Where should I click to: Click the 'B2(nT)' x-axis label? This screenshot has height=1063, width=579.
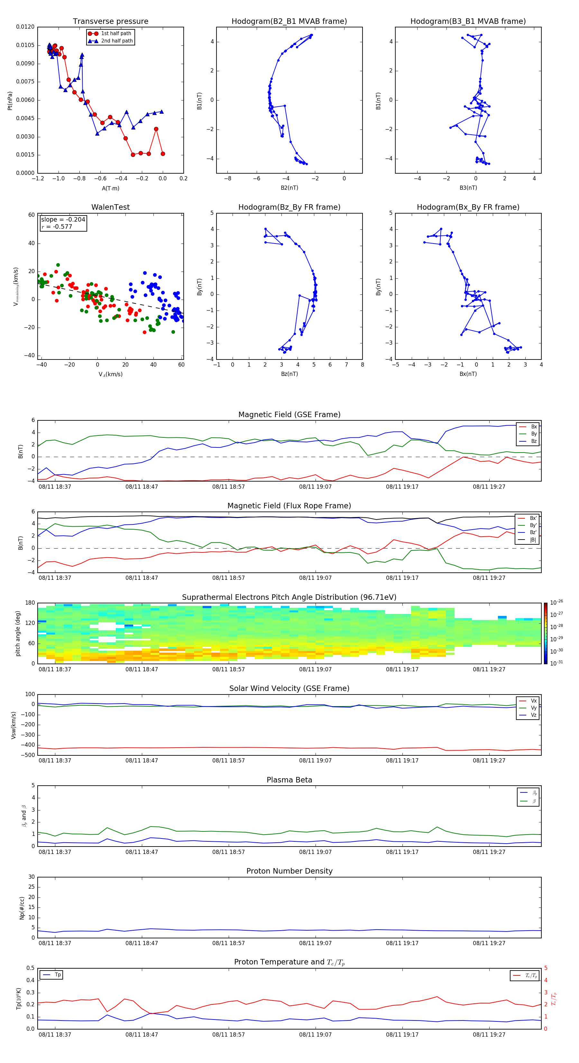[x=289, y=188]
